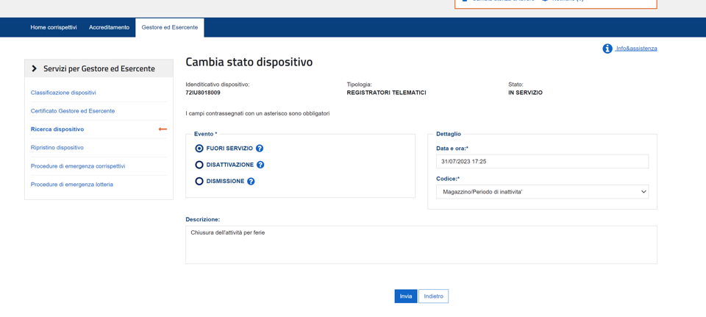Focus the Descrizione text area
This screenshot has height=317, width=706.
(x=421, y=245)
